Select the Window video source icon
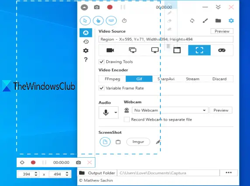This screenshot has width=250, height=186. [177, 50]
